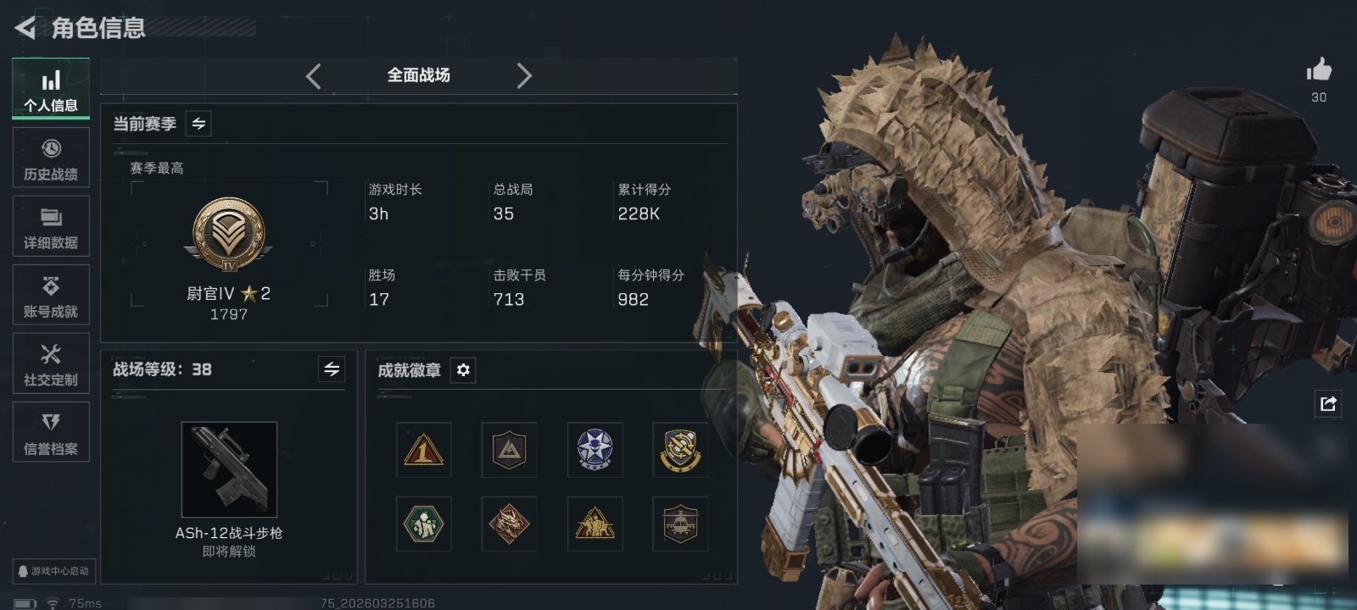Open 成就徽章 gear settings
The height and width of the screenshot is (610, 1357).
click(463, 370)
